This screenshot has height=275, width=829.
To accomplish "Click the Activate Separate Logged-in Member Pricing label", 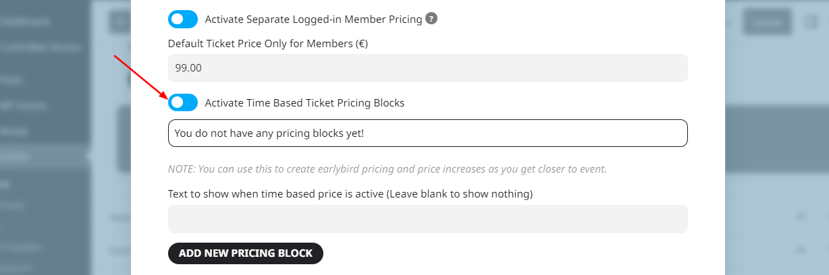I will pyautogui.click(x=313, y=20).
